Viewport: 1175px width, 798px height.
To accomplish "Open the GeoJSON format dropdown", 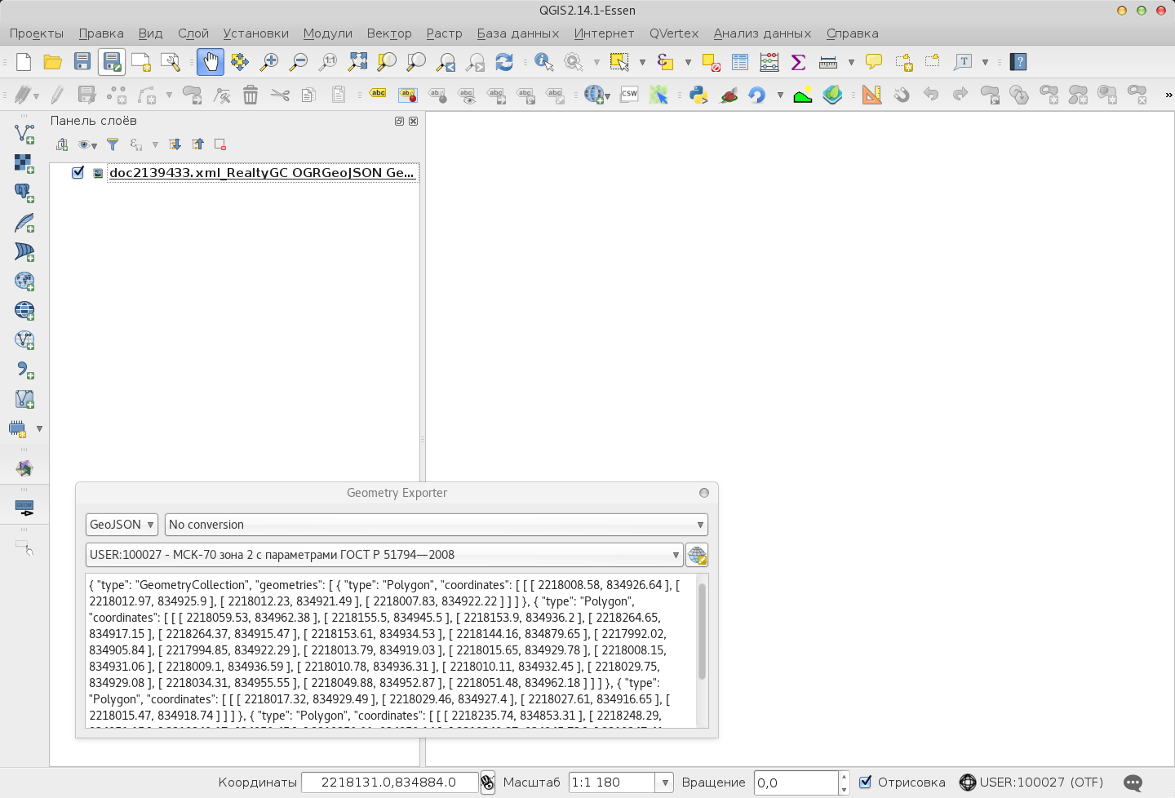I will pos(121,525).
